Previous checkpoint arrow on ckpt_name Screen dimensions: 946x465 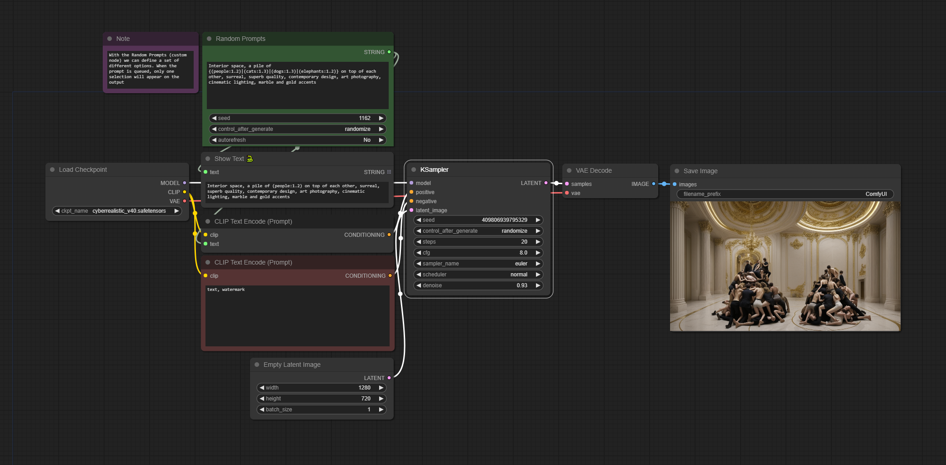click(x=57, y=211)
